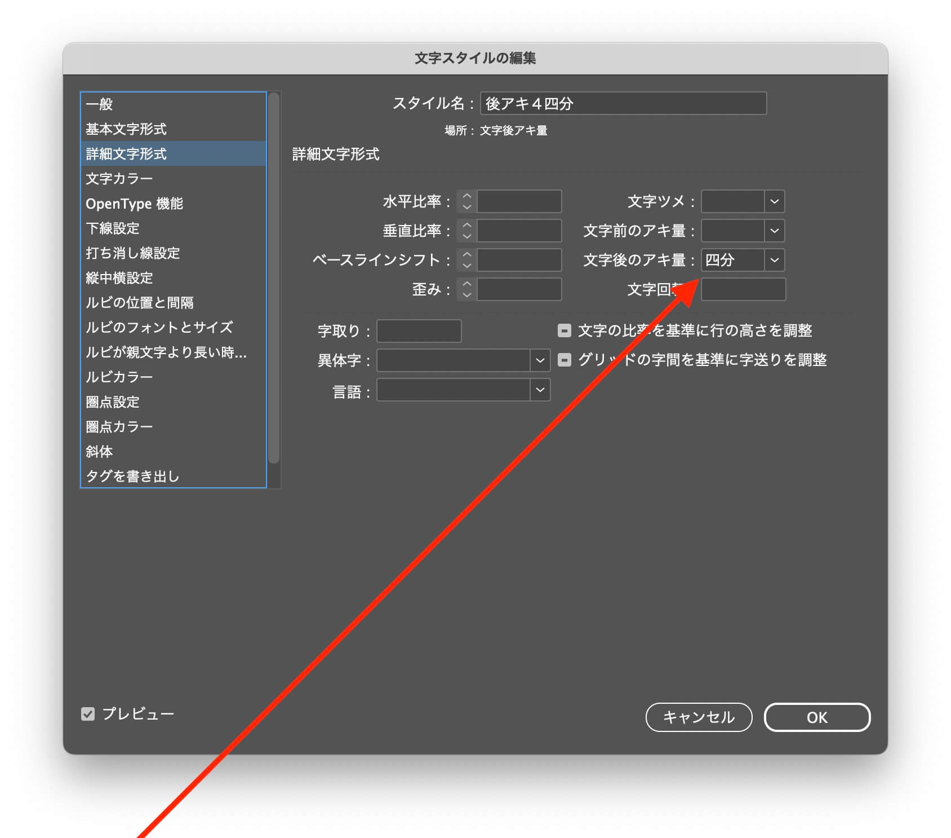Select 文字カラー in the category list
Viewport: 951px width, 838px height.
pos(119,179)
